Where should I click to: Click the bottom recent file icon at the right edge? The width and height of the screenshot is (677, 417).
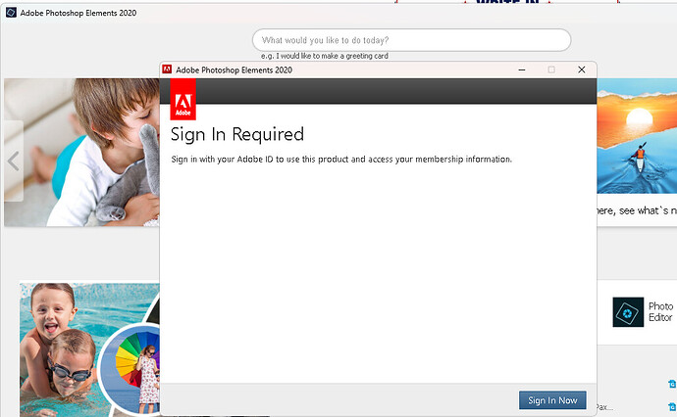click(672, 406)
